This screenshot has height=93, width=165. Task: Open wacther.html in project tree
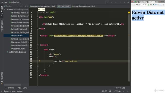point(18,49)
